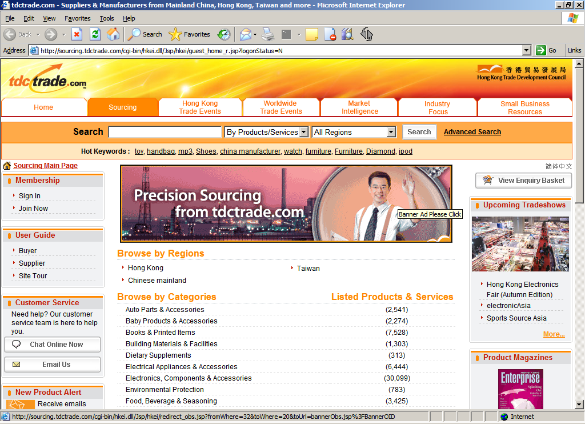Click the house icon beside Sourcing Main Page

click(x=7, y=165)
